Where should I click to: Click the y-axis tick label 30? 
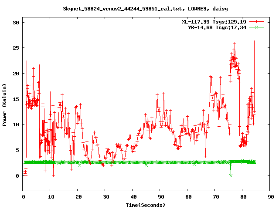pyautogui.click(x=16, y=23)
